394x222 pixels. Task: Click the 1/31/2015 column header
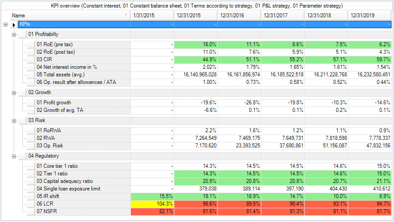coord(152,15)
